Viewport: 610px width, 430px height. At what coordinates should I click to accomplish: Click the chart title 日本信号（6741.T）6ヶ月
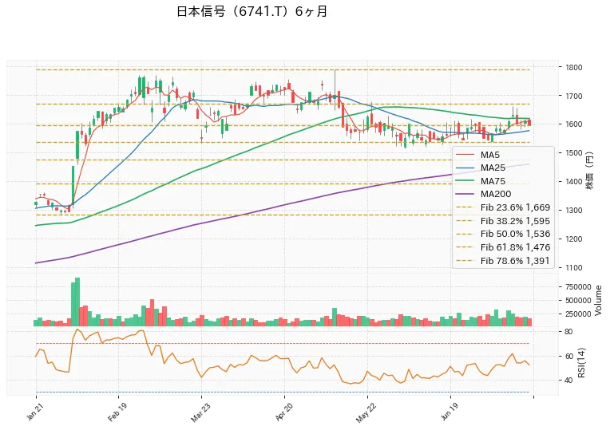pyautogui.click(x=252, y=11)
